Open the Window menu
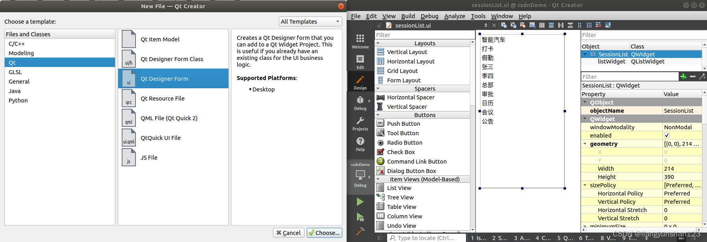Image resolution: width=707 pixels, height=242 pixels. [502, 16]
